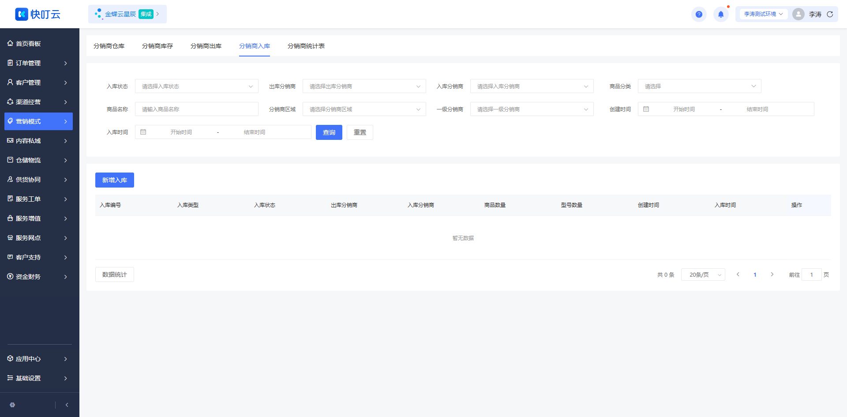Open the 出库分销商 dropdown
The width and height of the screenshot is (847, 417).
click(364, 86)
